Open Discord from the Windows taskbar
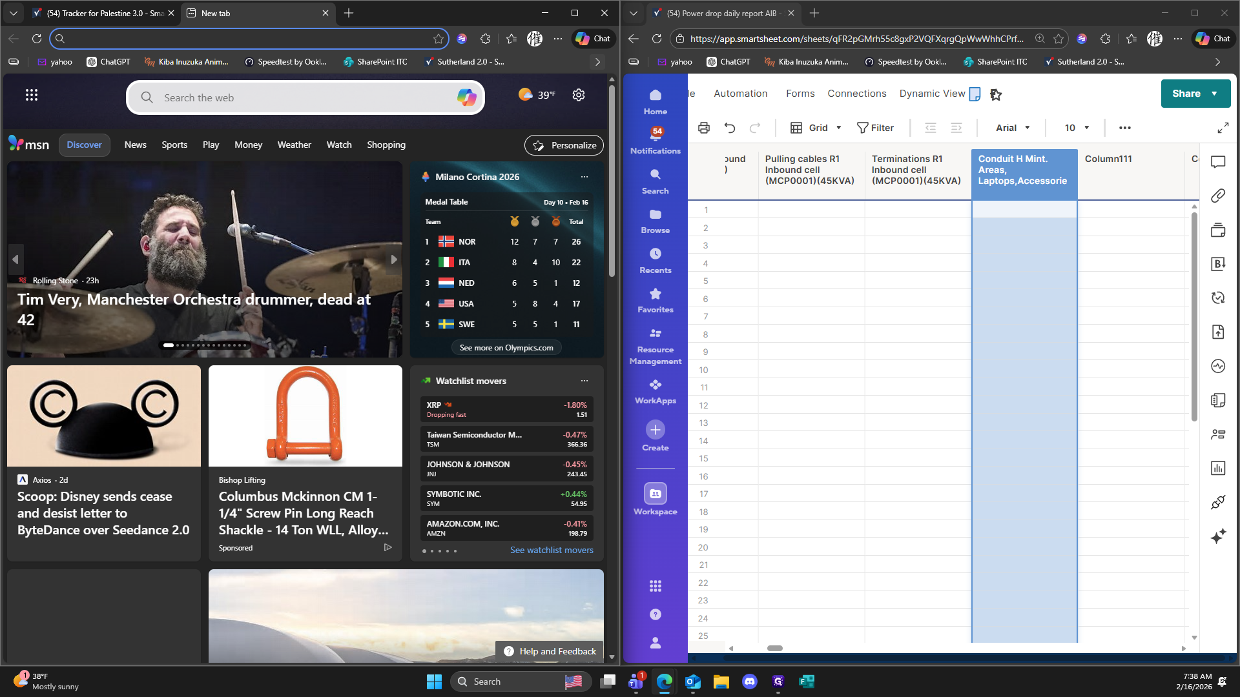This screenshot has height=697, width=1240. point(749,682)
